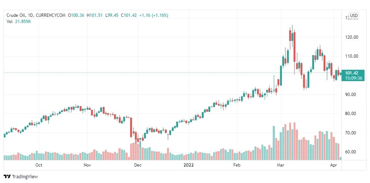Screen dimensions: 370x183
Task: Click the Vol 21.855K indicator legend
Action: tap(19, 22)
